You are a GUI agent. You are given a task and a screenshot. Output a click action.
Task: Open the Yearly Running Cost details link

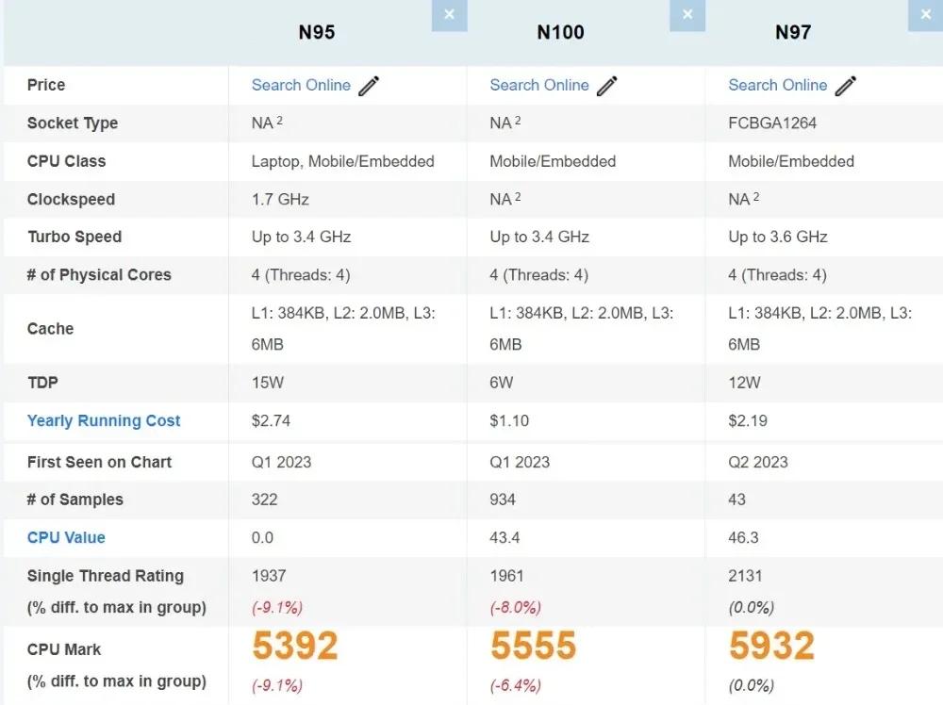(x=104, y=420)
